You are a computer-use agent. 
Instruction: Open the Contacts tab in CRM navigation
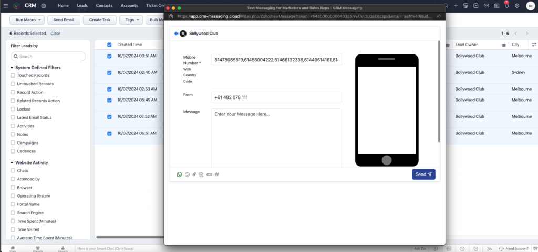tap(105, 6)
